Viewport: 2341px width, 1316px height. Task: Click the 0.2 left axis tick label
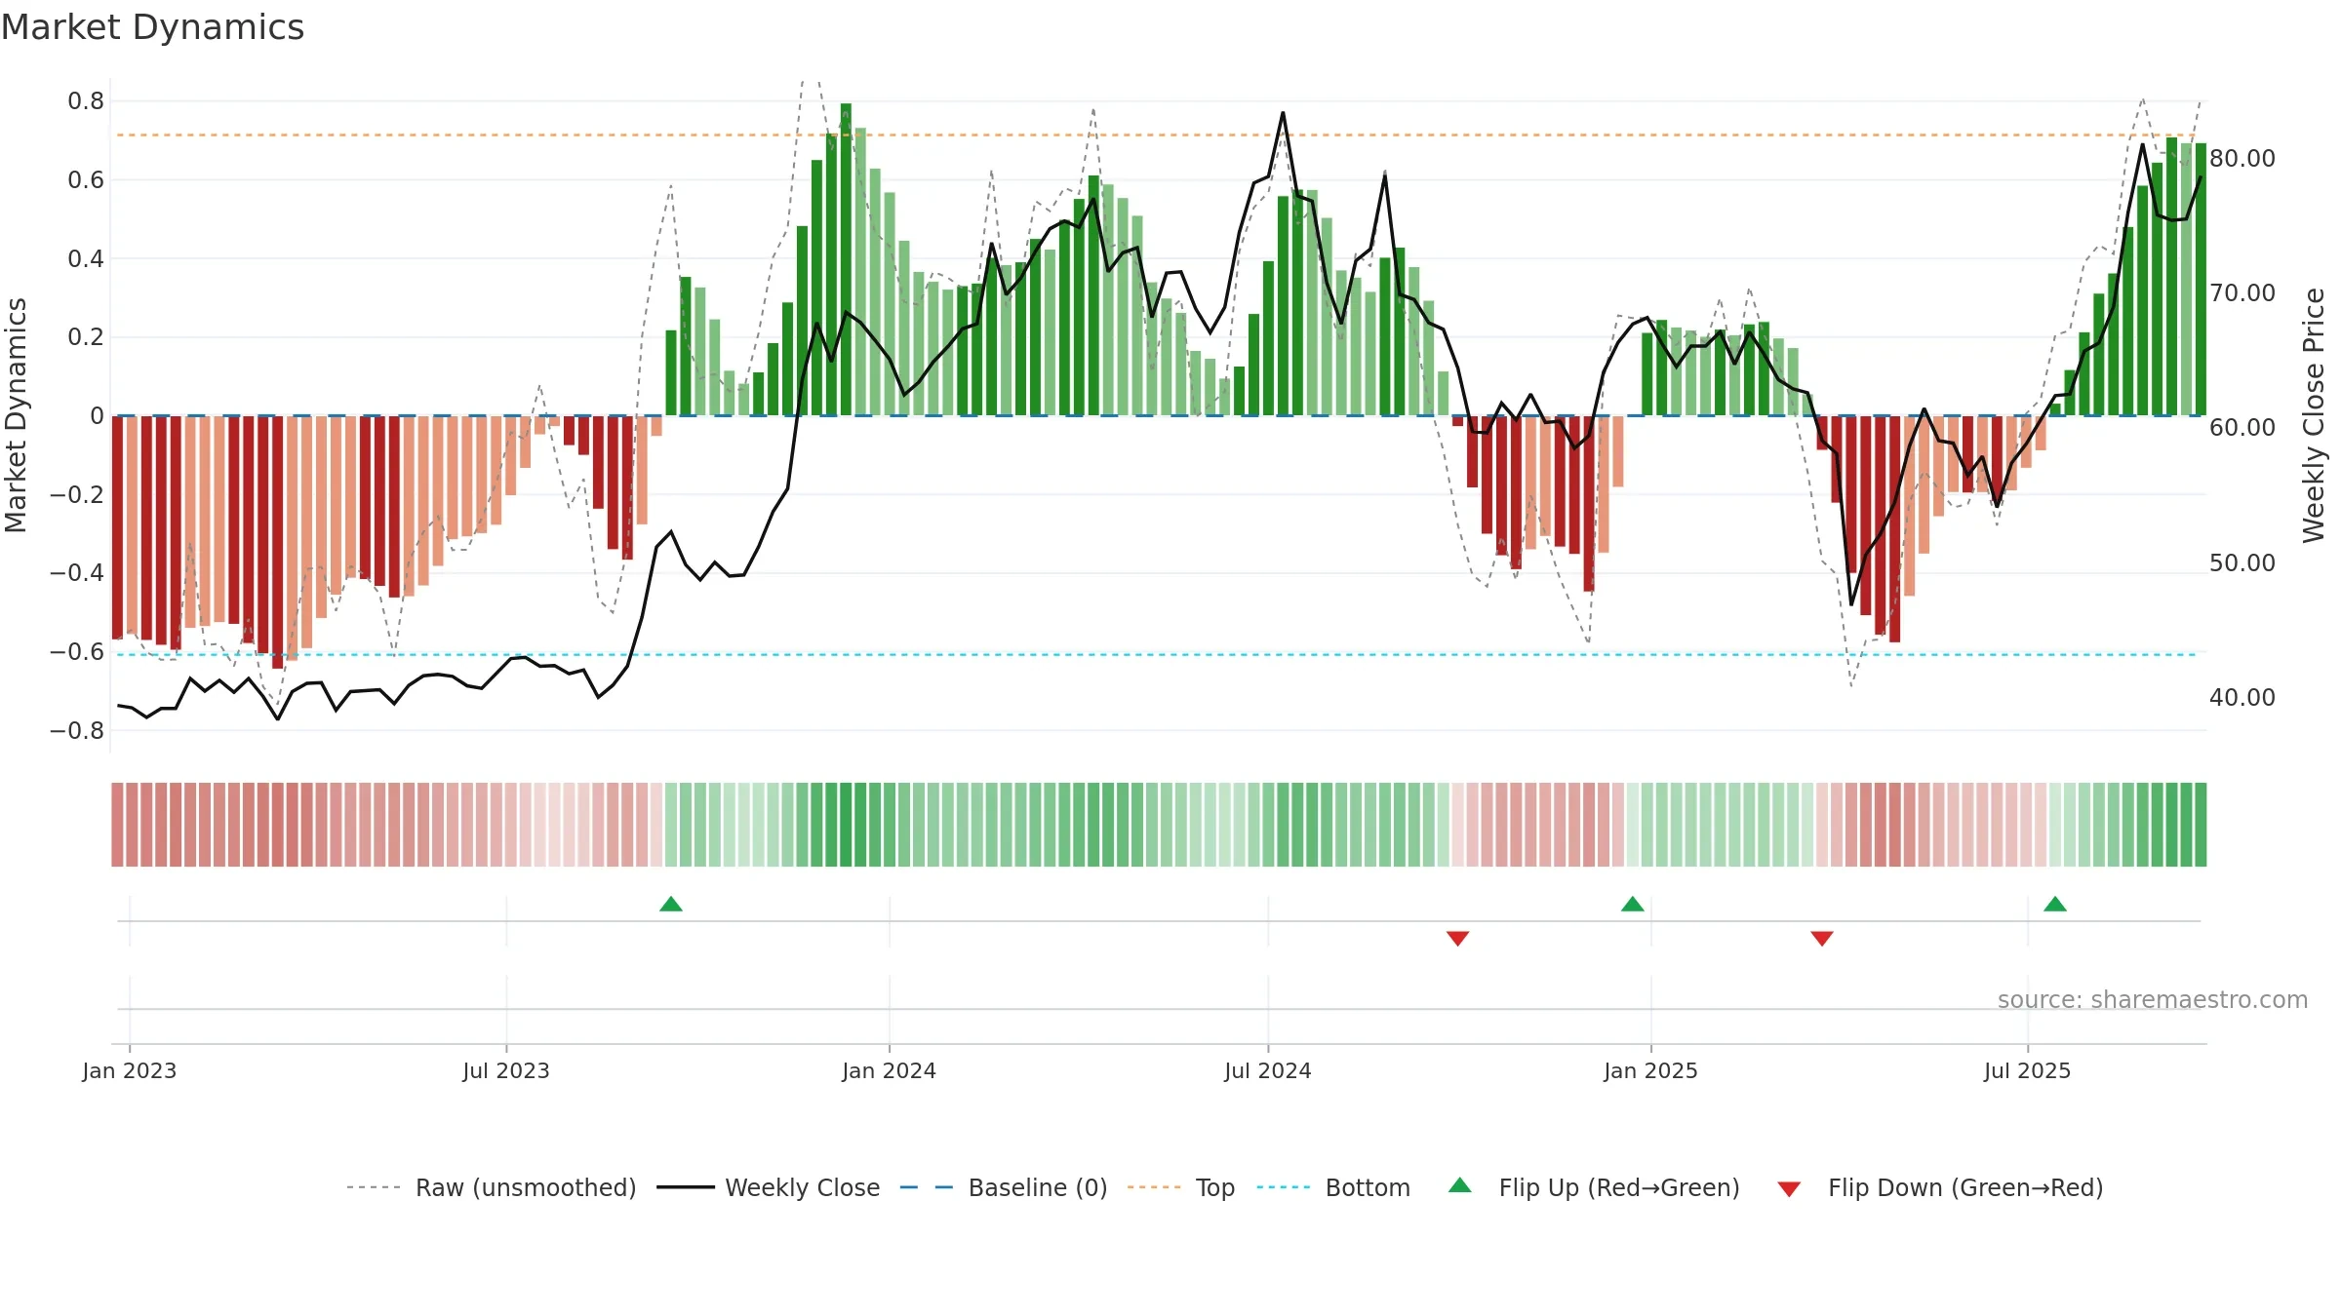click(x=86, y=336)
